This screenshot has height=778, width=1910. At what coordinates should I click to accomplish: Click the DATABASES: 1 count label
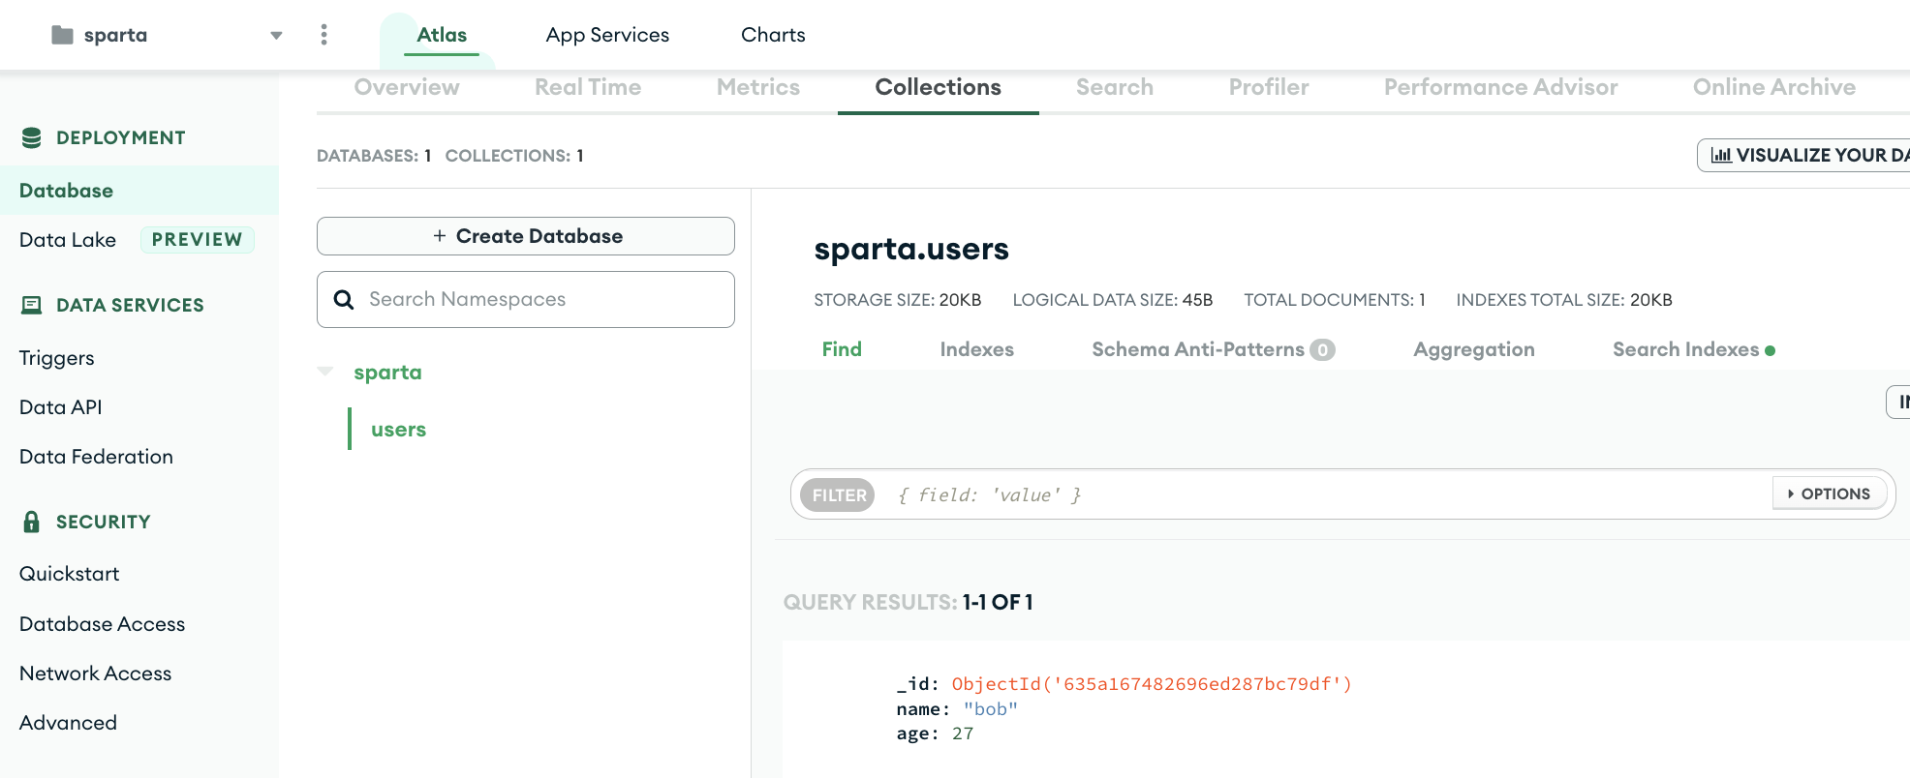pyautogui.click(x=374, y=156)
